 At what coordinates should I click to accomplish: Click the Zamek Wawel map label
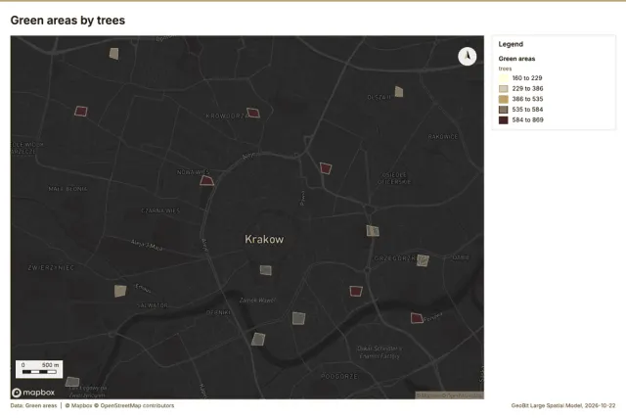tap(257, 301)
